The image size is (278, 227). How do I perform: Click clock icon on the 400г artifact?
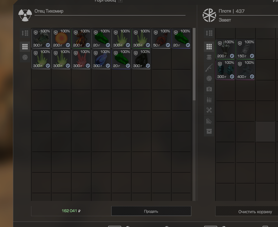coord(252,76)
